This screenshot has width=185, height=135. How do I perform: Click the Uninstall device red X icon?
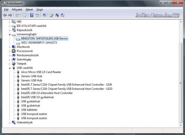[x=57, y=15]
